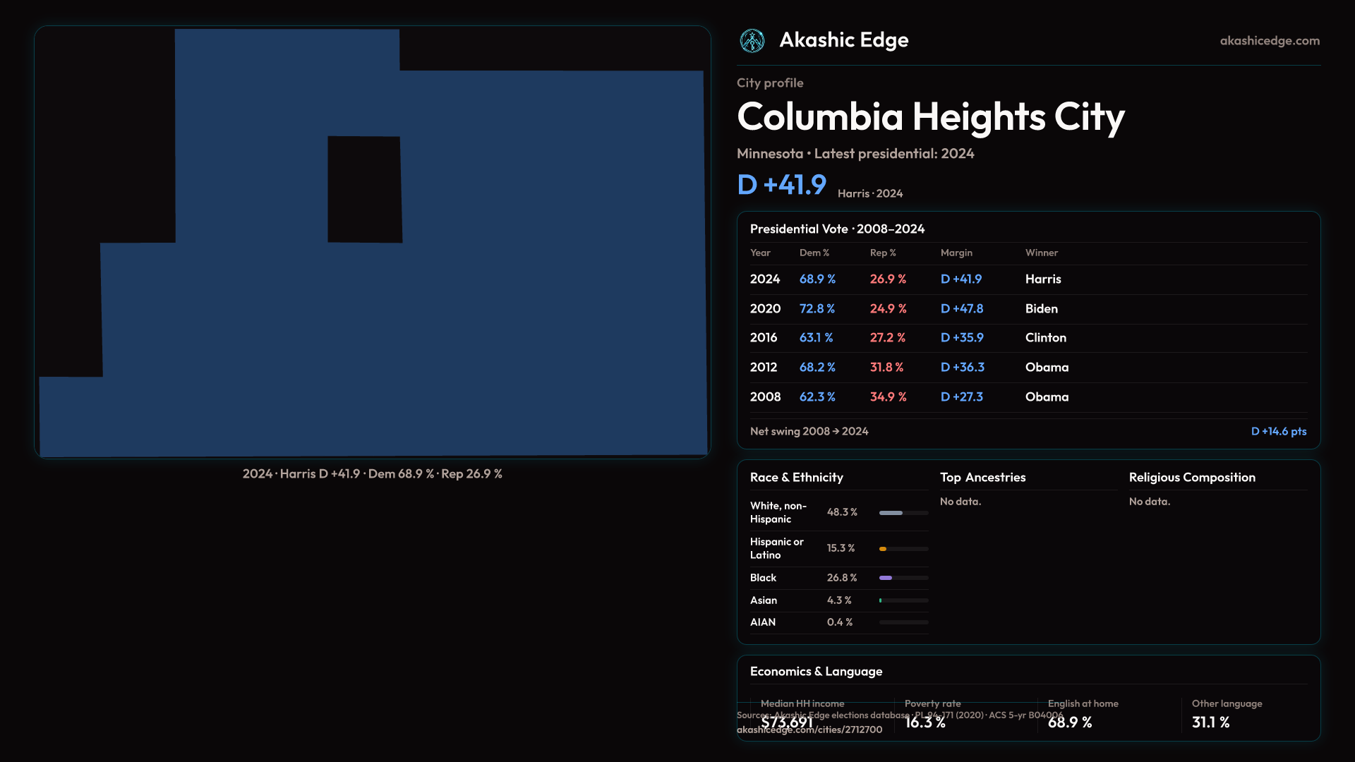Image resolution: width=1355 pixels, height=762 pixels.
Task: Click the Median HH income value
Action: click(787, 722)
